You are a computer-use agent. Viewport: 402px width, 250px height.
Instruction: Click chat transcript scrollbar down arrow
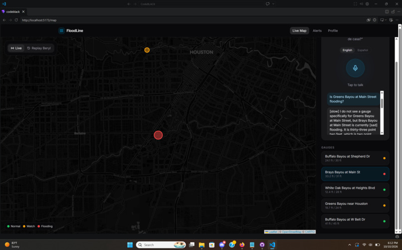click(382, 133)
